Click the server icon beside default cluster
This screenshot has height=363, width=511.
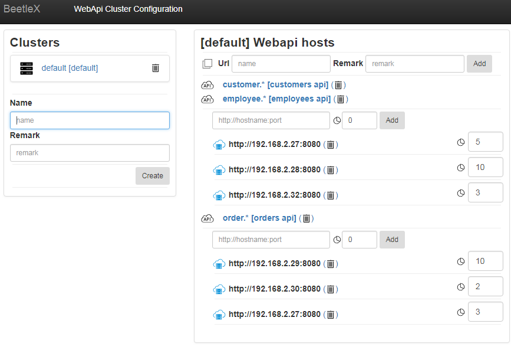click(x=27, y=68)
